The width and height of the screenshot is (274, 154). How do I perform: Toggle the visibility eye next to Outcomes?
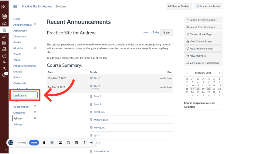pos(35,113)
